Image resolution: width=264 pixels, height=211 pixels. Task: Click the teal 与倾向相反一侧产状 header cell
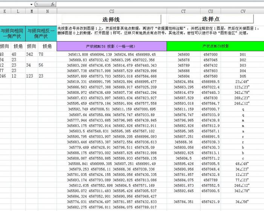pyautogui.click(x=41, y=33)
